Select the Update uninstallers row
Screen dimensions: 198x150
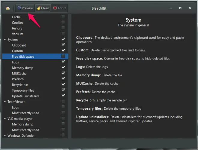point(35,96)
